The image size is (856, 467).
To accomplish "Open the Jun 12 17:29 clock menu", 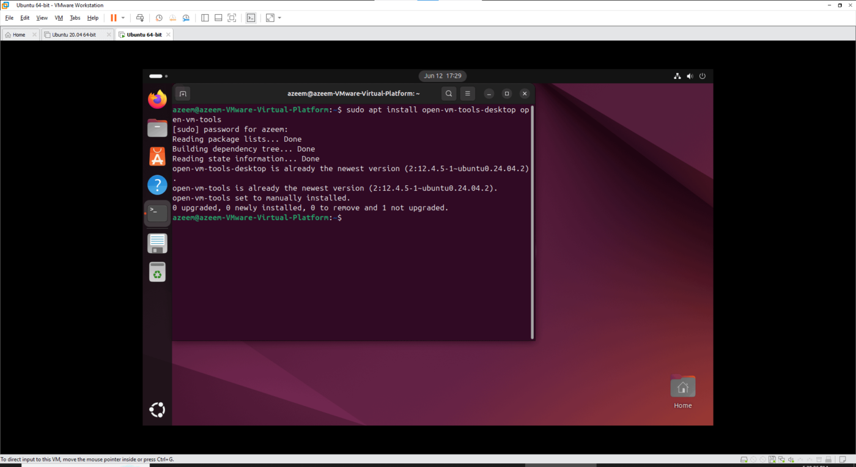I will click(443, 76).
